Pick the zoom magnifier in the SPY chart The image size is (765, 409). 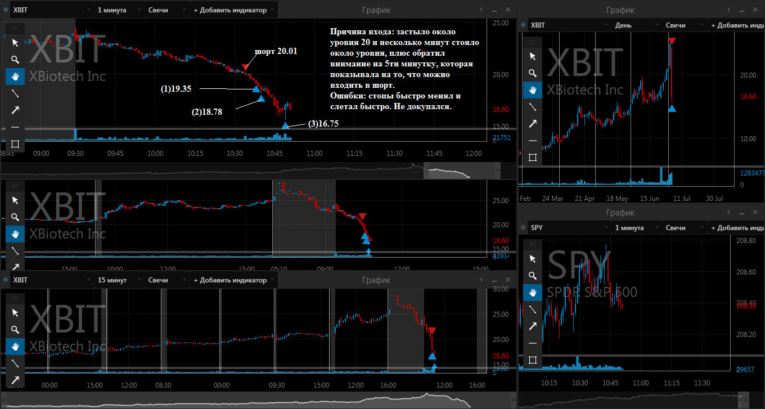click(533, 276)
